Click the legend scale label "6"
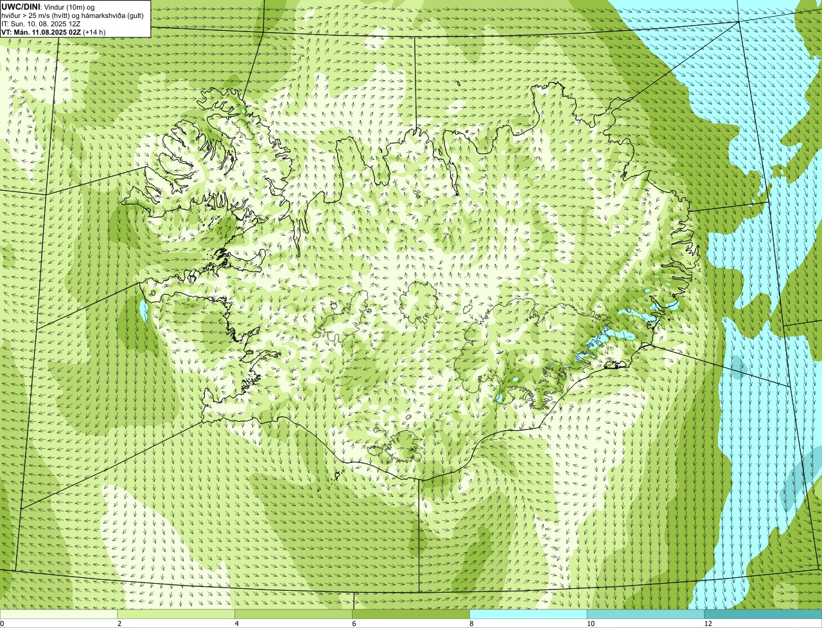 click(x=353, y=624)
